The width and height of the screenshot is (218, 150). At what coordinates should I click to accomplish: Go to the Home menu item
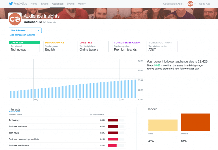34,4
